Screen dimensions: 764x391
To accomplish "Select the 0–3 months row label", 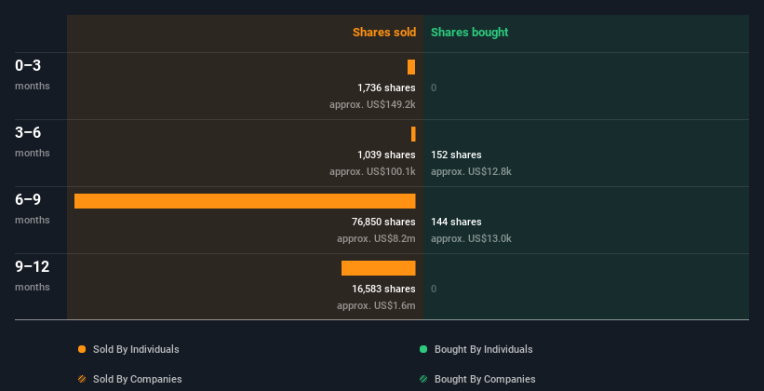I will pyautogui.click(x=33, y=74).
